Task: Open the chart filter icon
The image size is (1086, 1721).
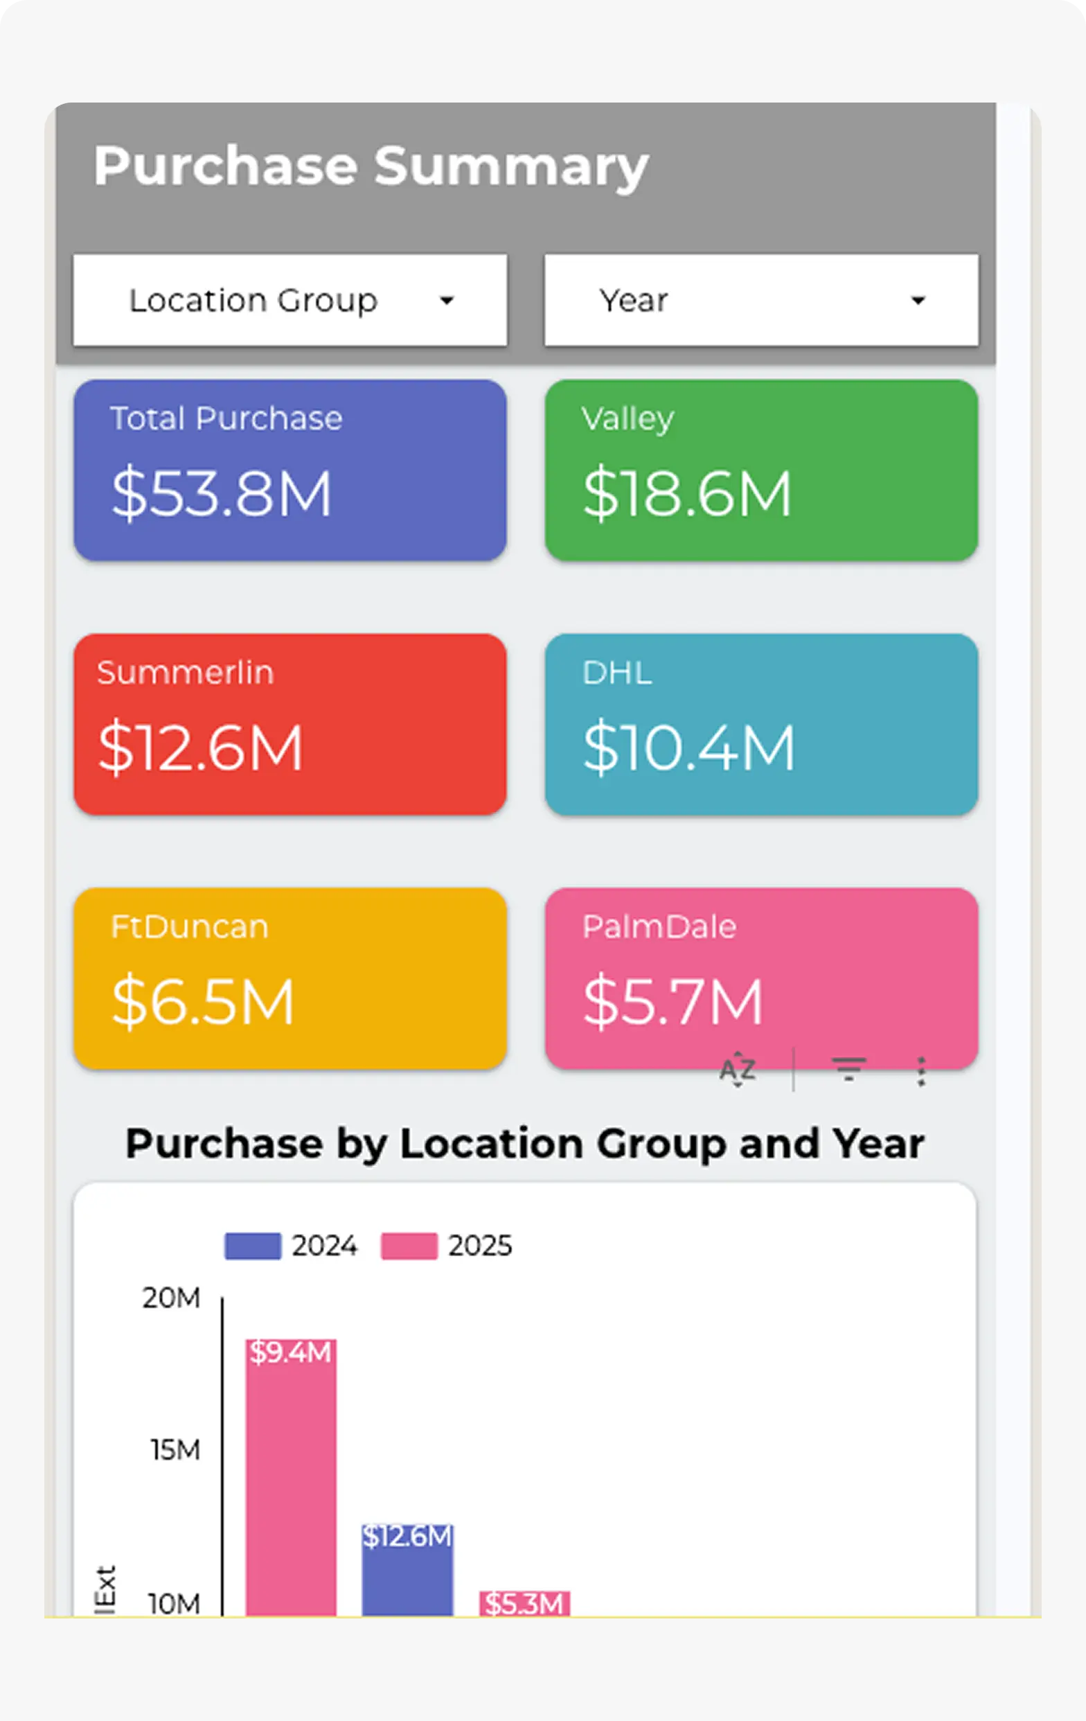Action: click(x=849, y=1070)
